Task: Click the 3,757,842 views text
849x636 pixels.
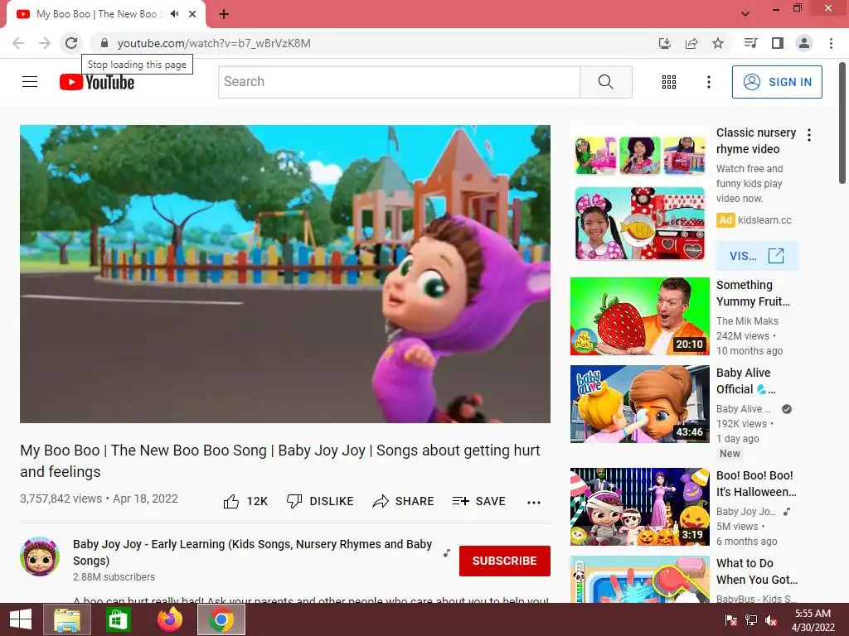Action: (x=61, y=499)
